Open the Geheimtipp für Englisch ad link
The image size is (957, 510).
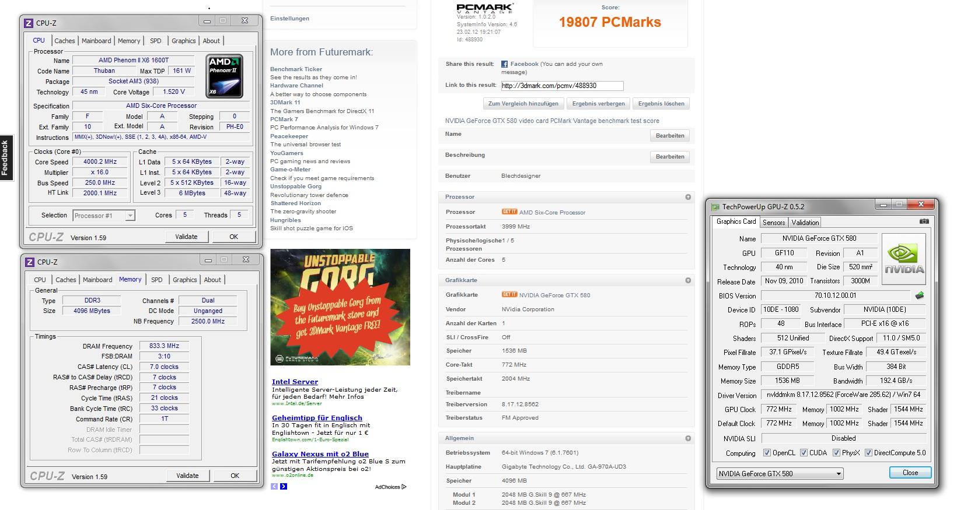317,418
